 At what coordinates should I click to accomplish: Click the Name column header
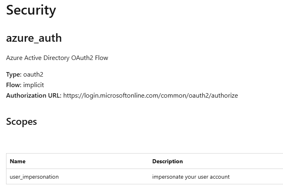click(17, 161)
